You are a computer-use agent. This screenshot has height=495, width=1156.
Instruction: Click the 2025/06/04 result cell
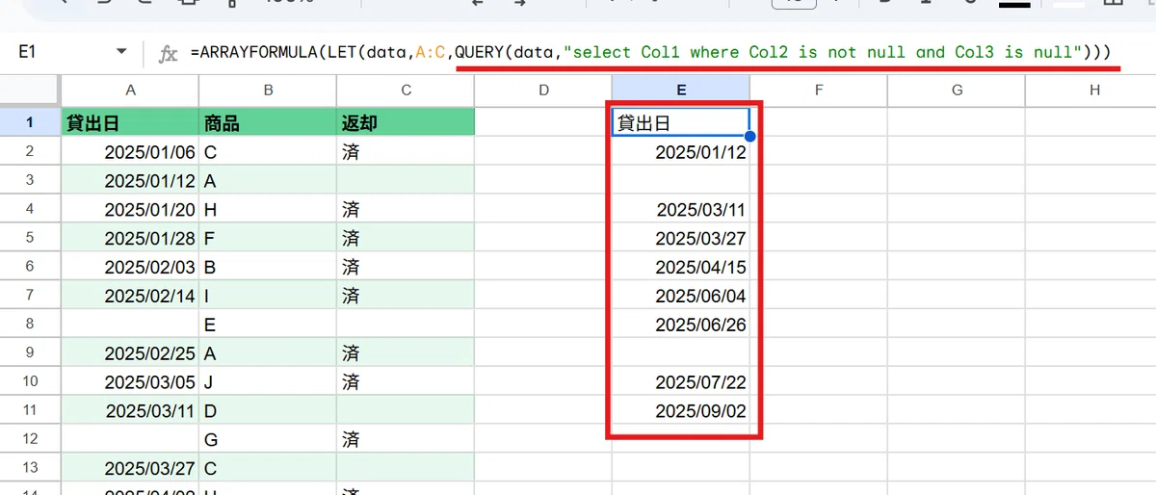(x=681, y=296)
